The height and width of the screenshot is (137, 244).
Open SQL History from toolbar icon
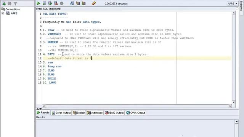point(72,3)
